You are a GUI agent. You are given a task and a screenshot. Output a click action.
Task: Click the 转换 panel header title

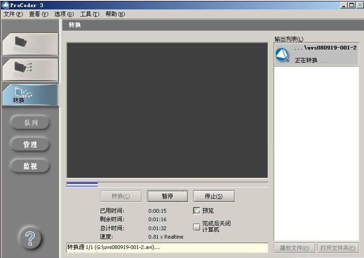click(x=75, y=25)
